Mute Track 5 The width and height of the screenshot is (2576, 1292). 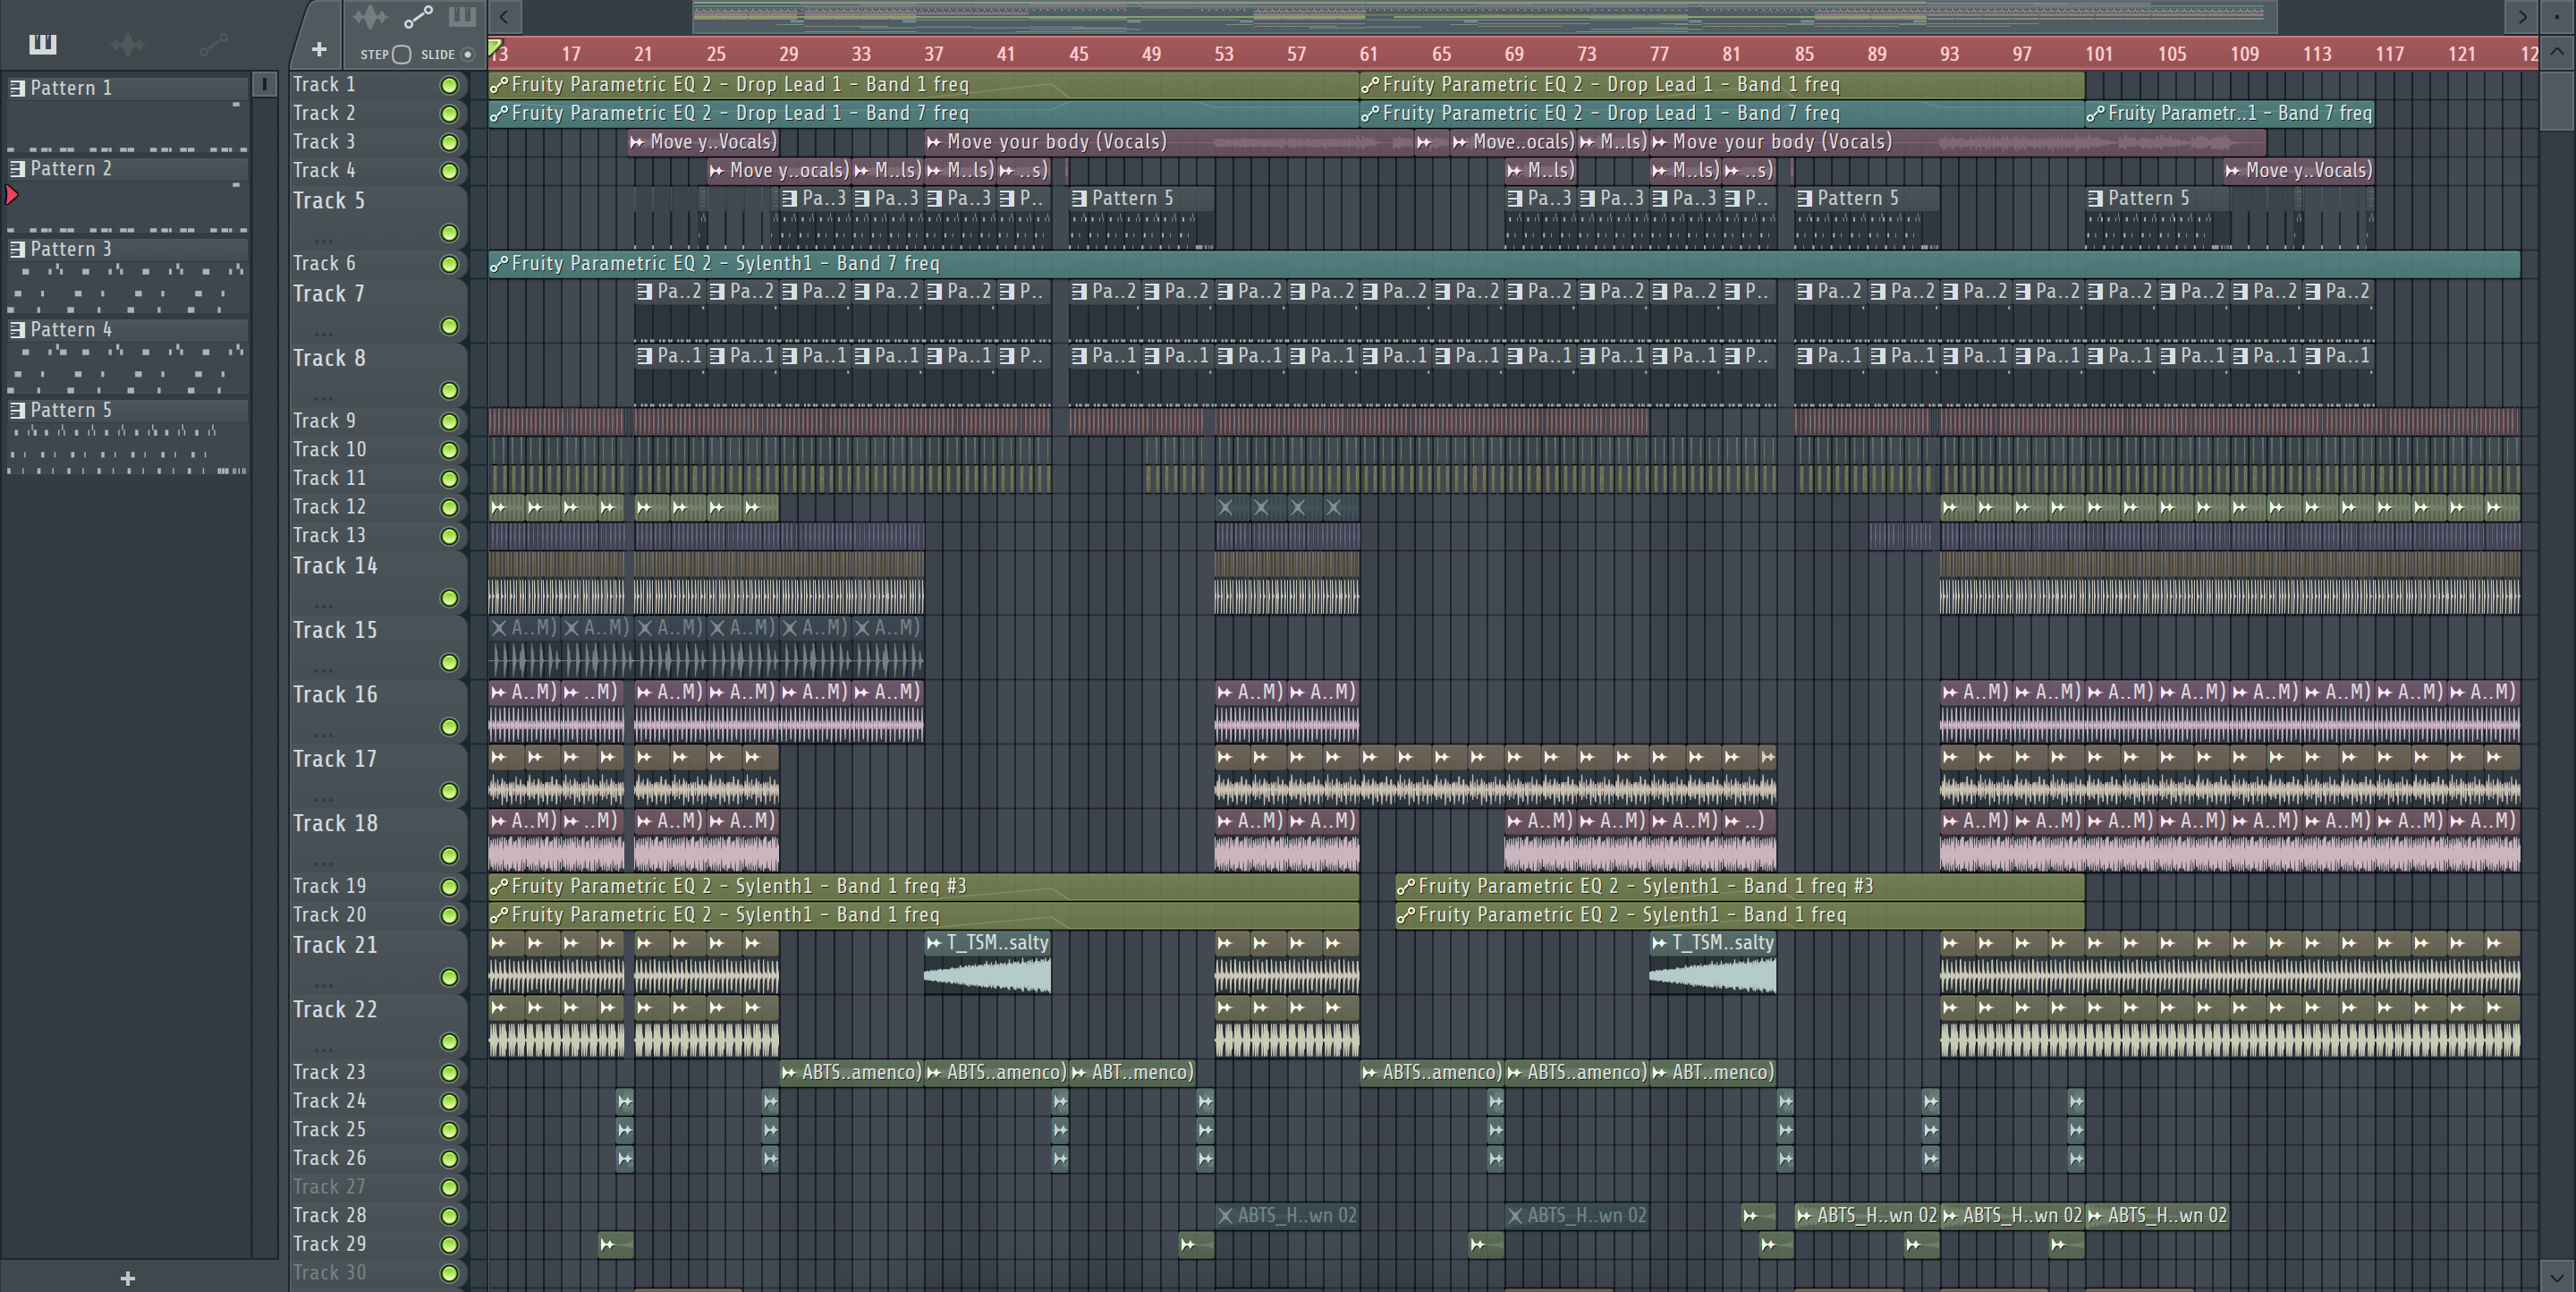point(450,234)
